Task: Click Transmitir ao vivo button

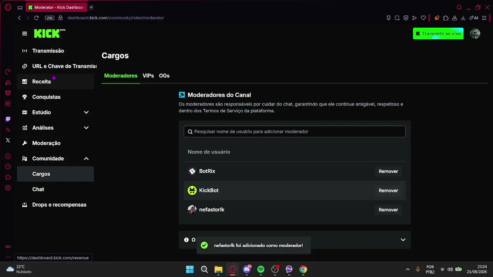Action: pyautogui.click(x=438, y=33)
